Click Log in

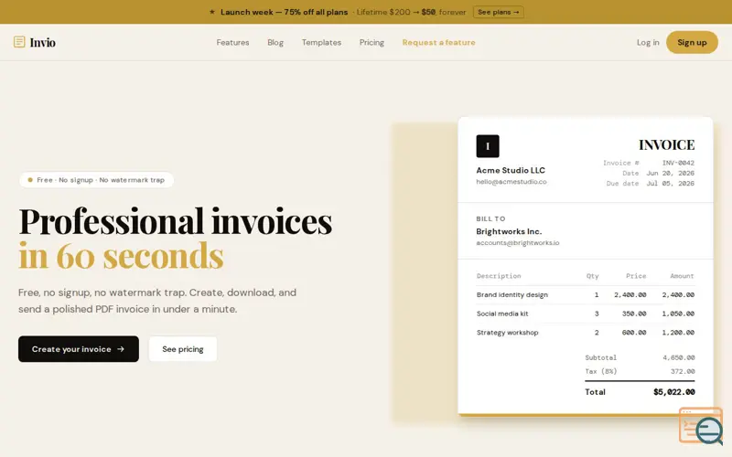[x=648, y=42]
